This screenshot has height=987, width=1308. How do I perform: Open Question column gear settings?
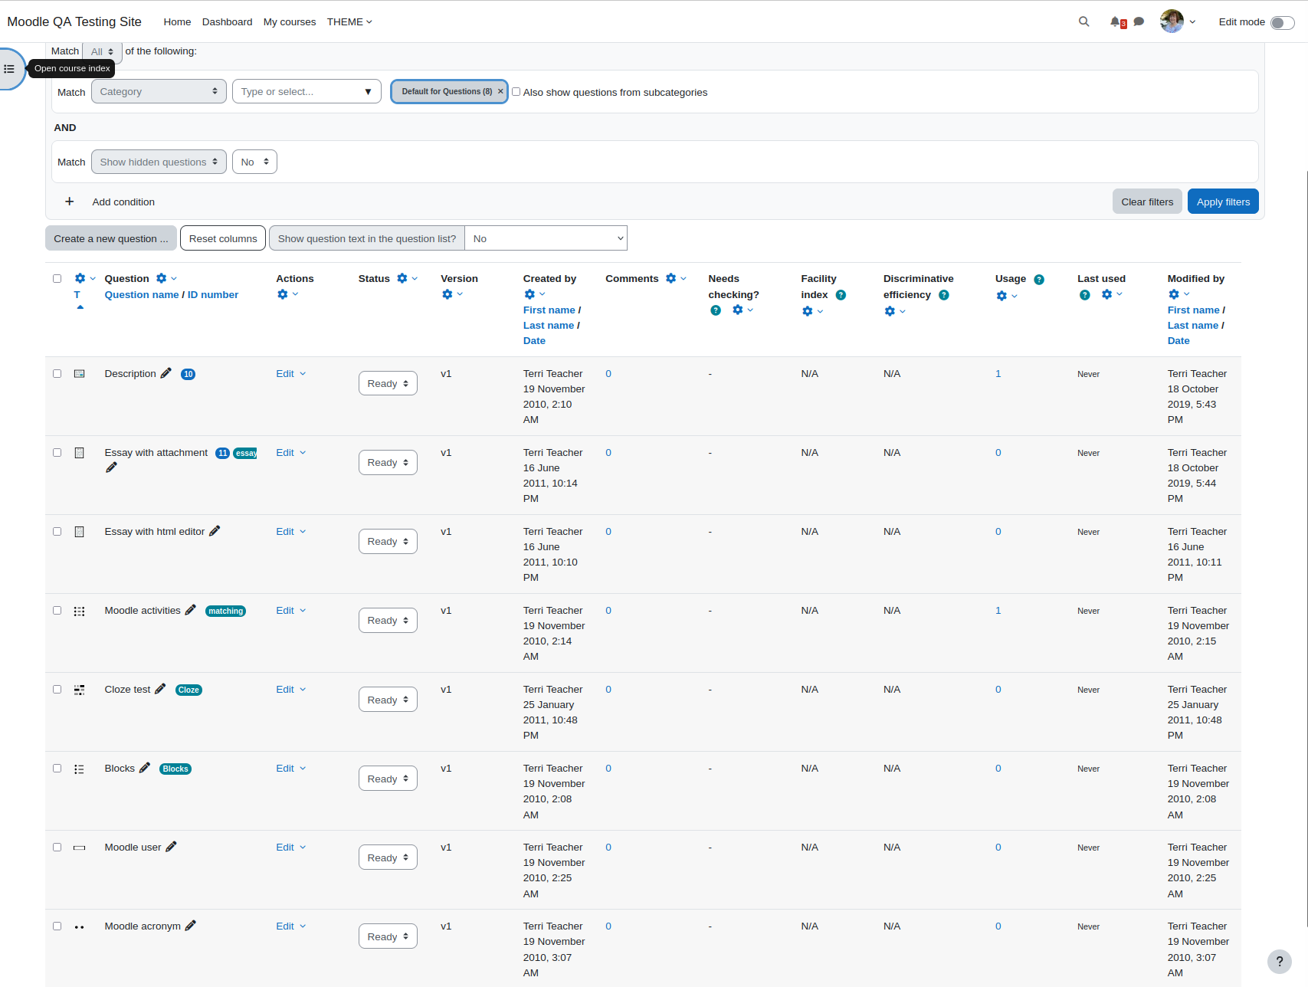tap(166, 278)
